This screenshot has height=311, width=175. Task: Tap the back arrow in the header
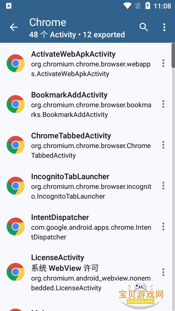pos(14,27)
